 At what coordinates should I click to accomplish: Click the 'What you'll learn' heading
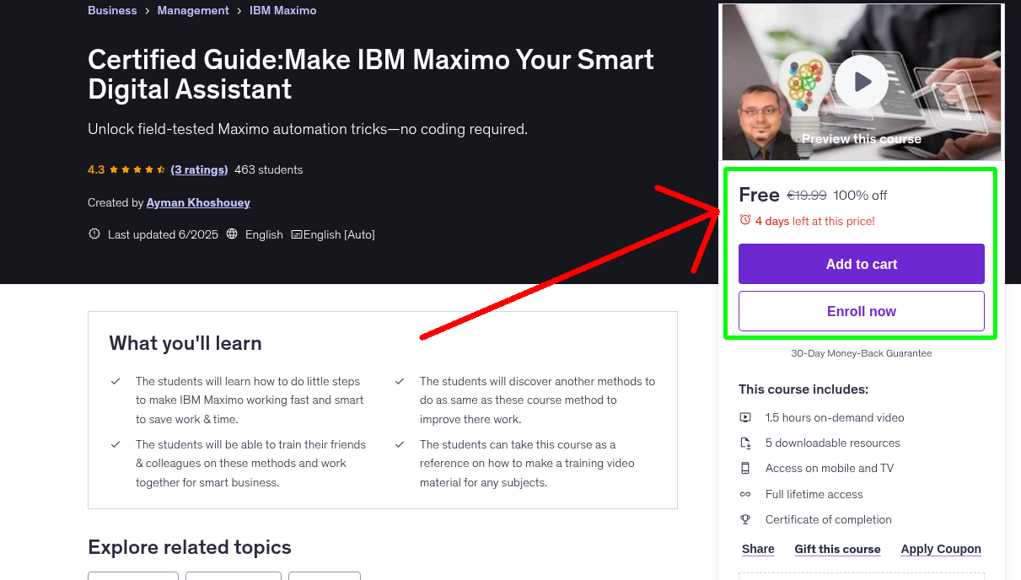[185, 343]
